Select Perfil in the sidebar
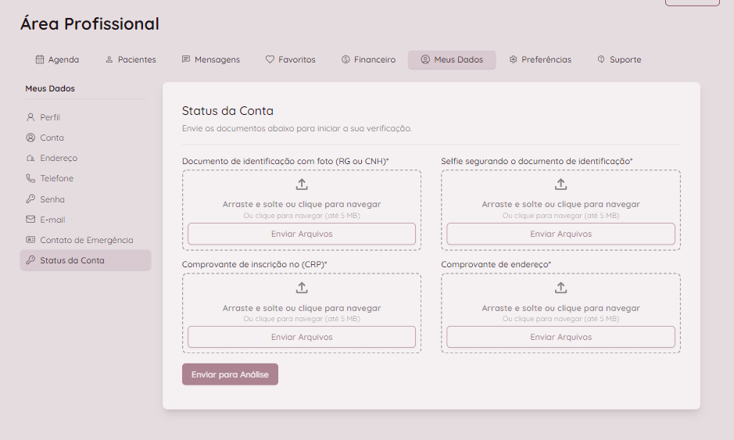The height and width of the screenshot is (440, 734). [50, 117]
